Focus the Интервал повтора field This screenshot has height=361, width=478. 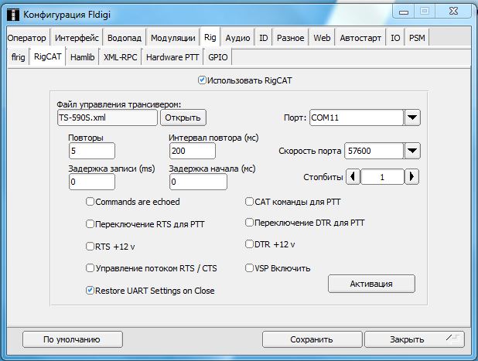pos(197,151)
